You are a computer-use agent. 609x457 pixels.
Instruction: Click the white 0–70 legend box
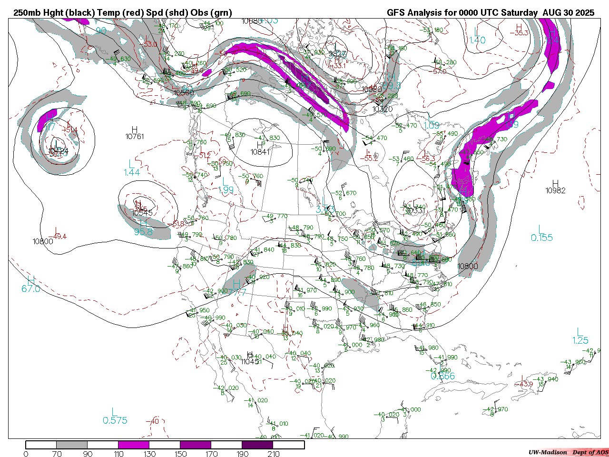pyautogui.click(x=41, y=445)
